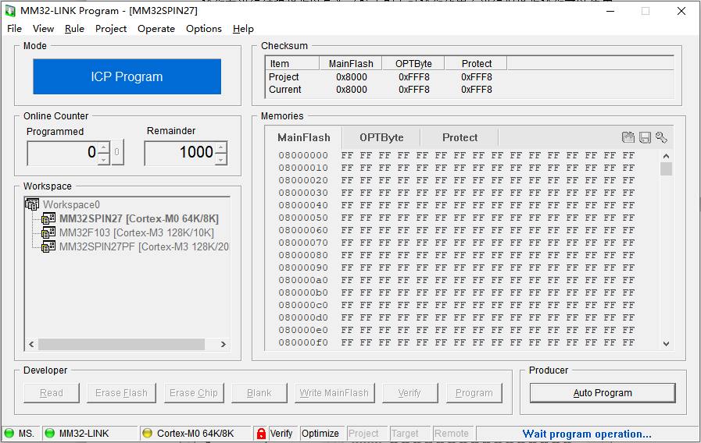Click the Erase Chip button
The width and height of the screenshot is (701, 443).
pos(194,392)
